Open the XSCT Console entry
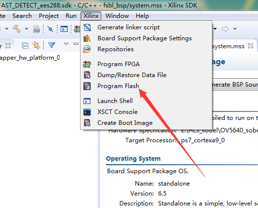 tap(117, 112)
